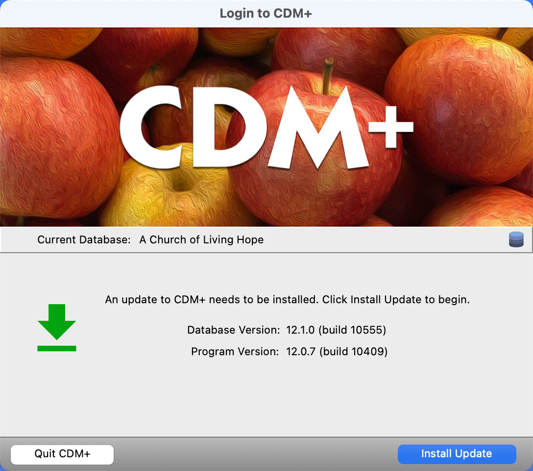Click the Login to CDM+ title bar
533x471 pixels.
(266, 14)
